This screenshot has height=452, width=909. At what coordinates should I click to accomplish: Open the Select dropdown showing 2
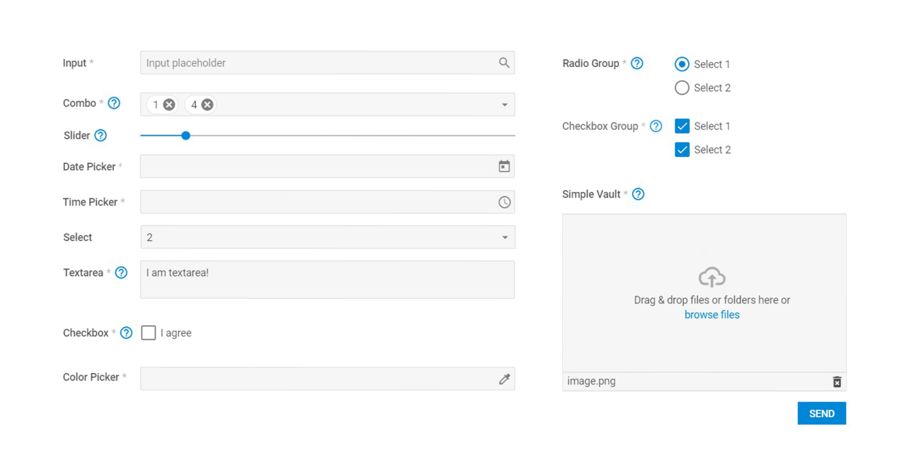pyautogui.click(x=328, y=237)
